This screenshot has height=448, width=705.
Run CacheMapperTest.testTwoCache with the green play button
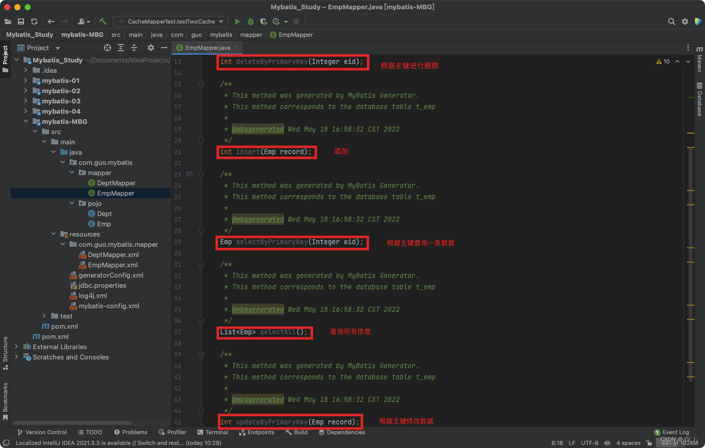pos(237,22)
